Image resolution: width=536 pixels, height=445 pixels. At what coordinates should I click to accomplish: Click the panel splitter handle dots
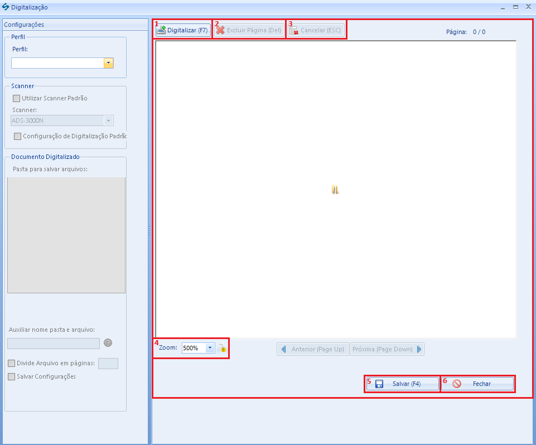(149, 231)
